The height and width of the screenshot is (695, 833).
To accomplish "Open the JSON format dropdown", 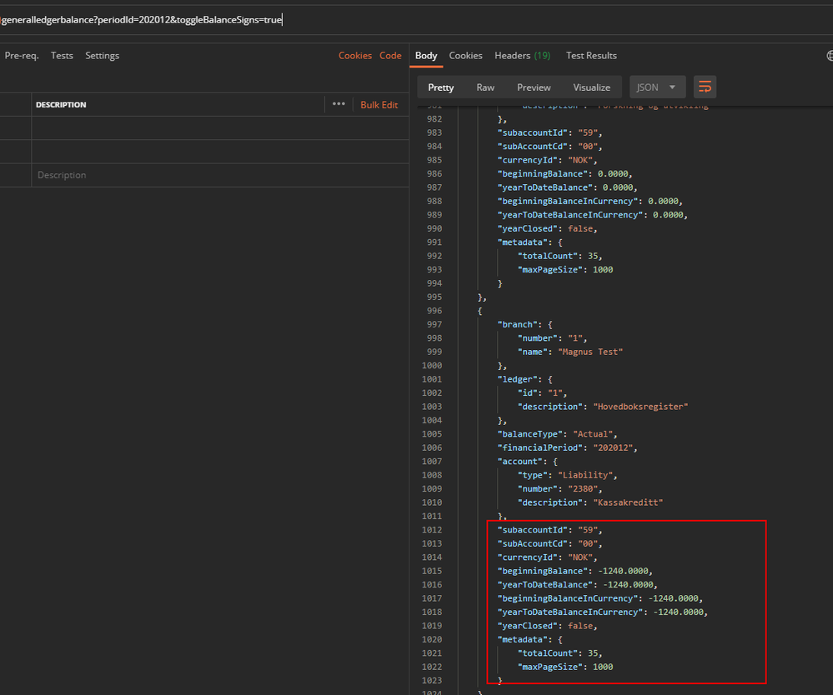I will tap(658, 87).
